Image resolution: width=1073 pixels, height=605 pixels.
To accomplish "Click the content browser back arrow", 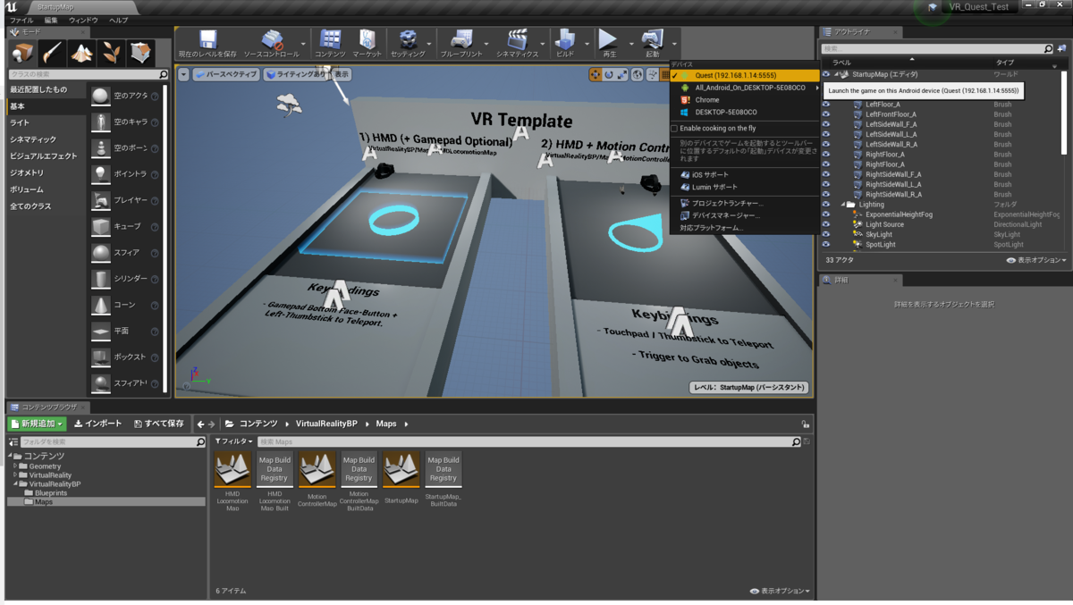I will (x=200, y=424).
